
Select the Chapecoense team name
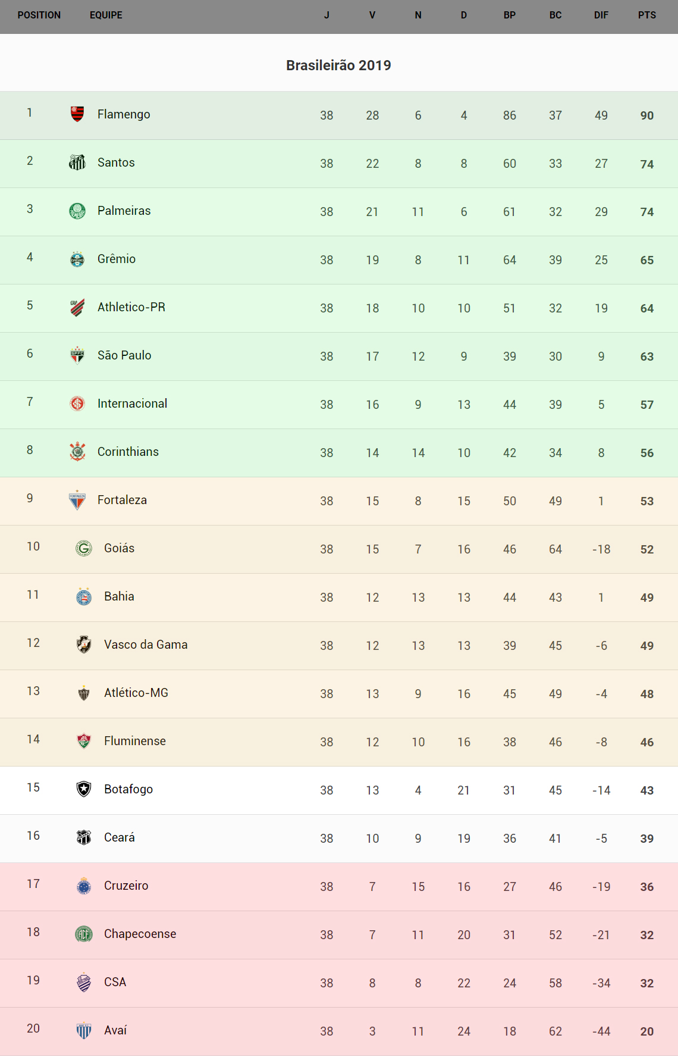pyautogui.click(x=140, y=934)
